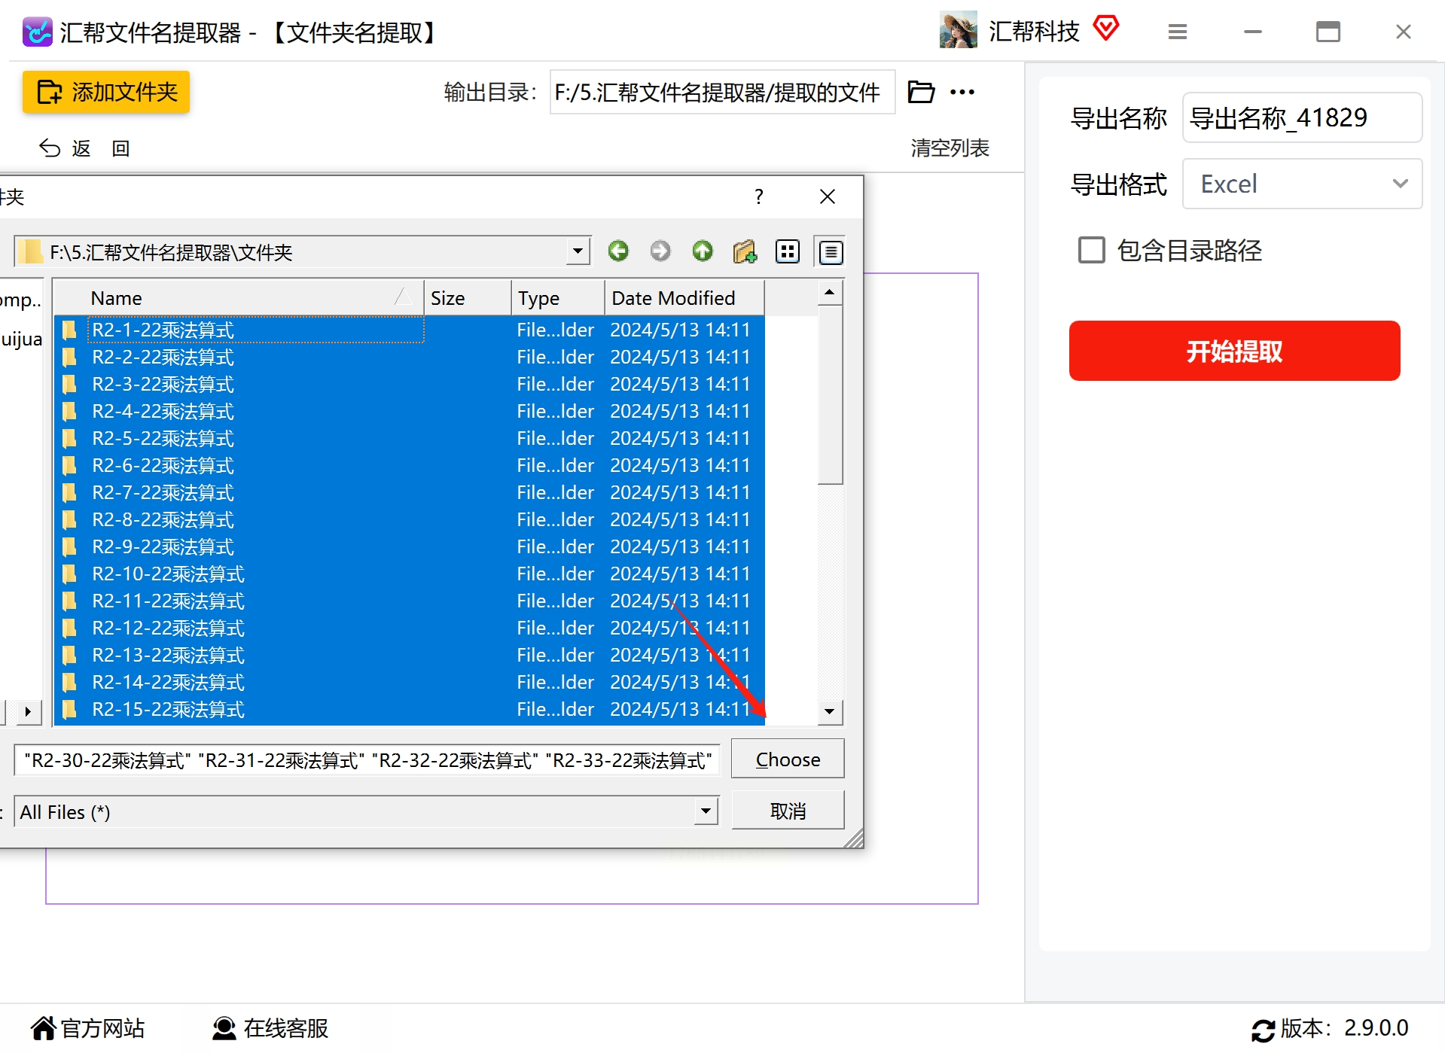The image size is (1445, 1053).
Task: Start extraction with the 开始提取 button
Action: pos(1234,351)
